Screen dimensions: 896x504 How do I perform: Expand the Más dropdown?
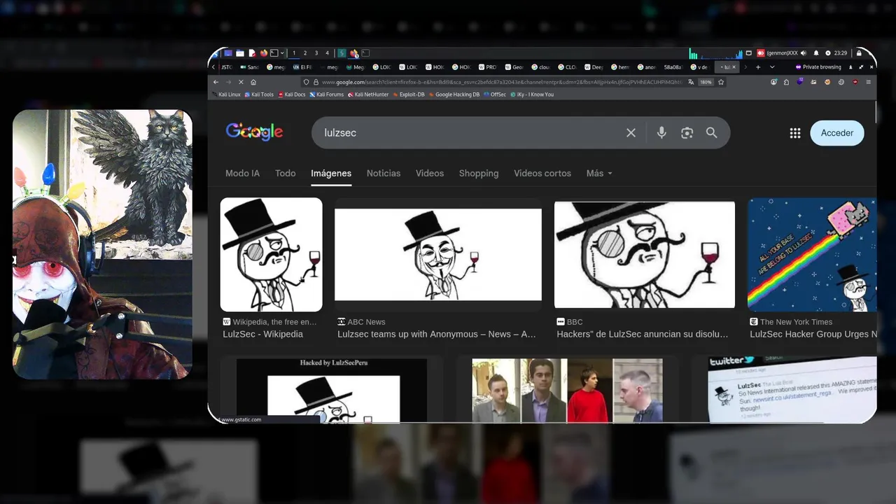[599, 173]
